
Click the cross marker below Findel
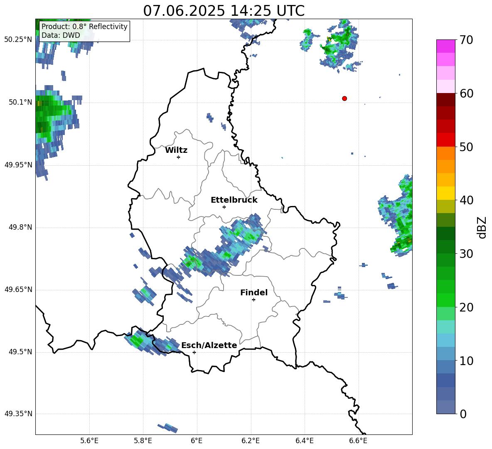(x=253, y=300)
